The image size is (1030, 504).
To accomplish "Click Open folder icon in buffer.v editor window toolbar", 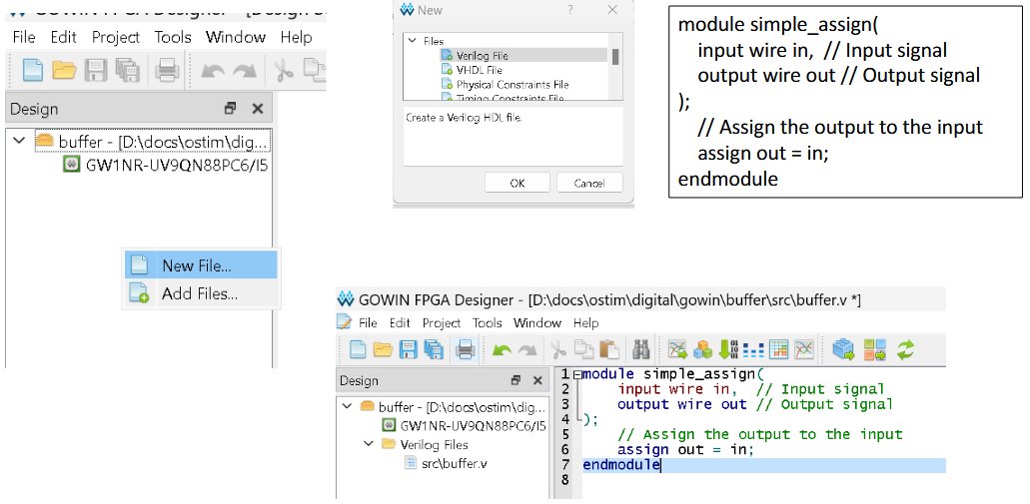I will [x=383, y=349].
